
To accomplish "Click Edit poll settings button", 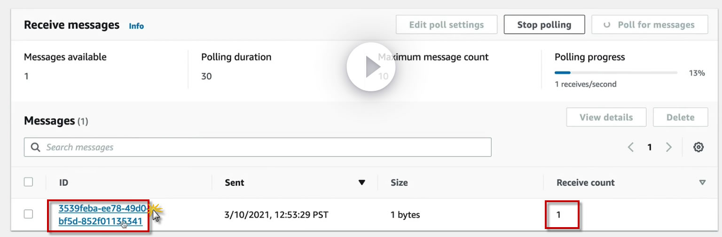I will pos(446,25).
